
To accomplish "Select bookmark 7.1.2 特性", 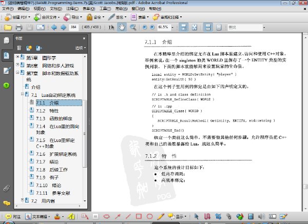I will tap(47, 111).
